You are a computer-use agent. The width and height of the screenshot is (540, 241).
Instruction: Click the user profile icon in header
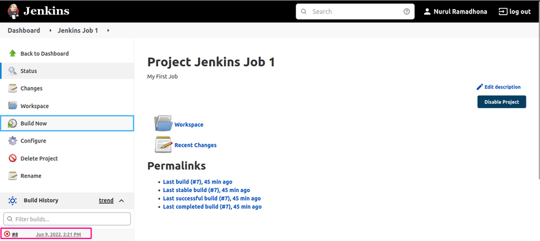[x=427, y=12]
